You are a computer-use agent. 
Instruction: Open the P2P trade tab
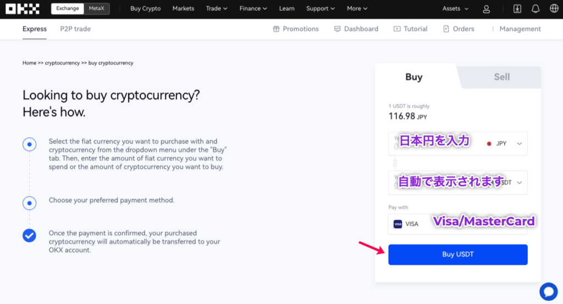click(75, 29)
